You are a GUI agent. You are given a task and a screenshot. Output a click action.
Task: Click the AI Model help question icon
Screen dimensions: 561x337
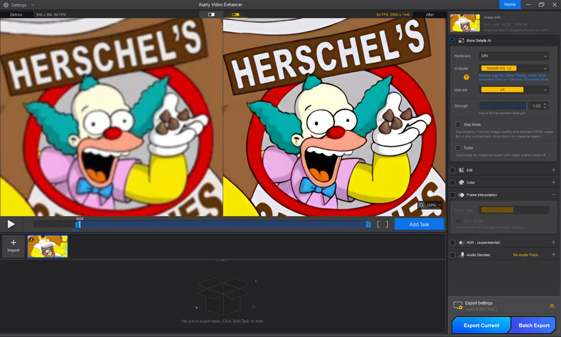(x=466, y=77)
